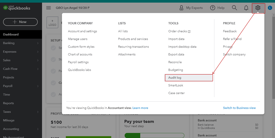The height and width of the screenshot is (138, 275).
Task: Open Account and settings
Action: click(x=82, y=31)
